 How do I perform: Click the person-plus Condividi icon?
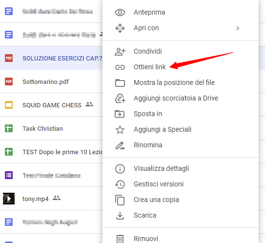tap(120, 52)
